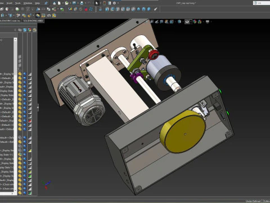The height and width of the screenshot is (203, 270).
Task: Switch to the SOLIDWORKS Add-Ins tab
Action: tap(10, 21)
